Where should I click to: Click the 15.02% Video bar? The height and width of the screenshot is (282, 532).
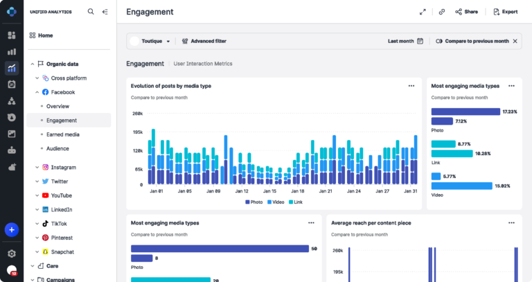462,186
